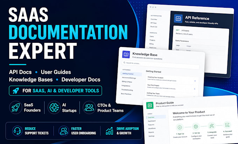Click the code-bracket icon beside API Reference
The width and height of the screenshot is (238, 144).
pos(178,19)
